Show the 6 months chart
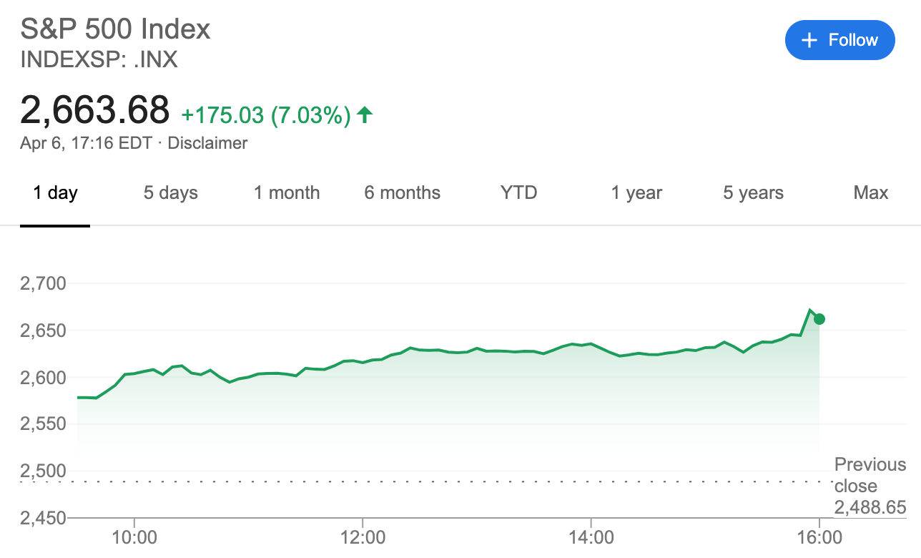The height and width of the screenshot is (558, 921). (402, 192)
